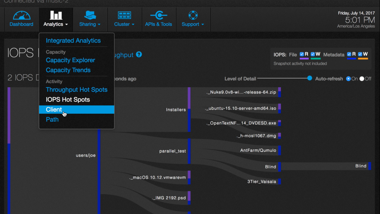Click the Analytics bar chart icon
380x214 pixels.
(56, 15)
